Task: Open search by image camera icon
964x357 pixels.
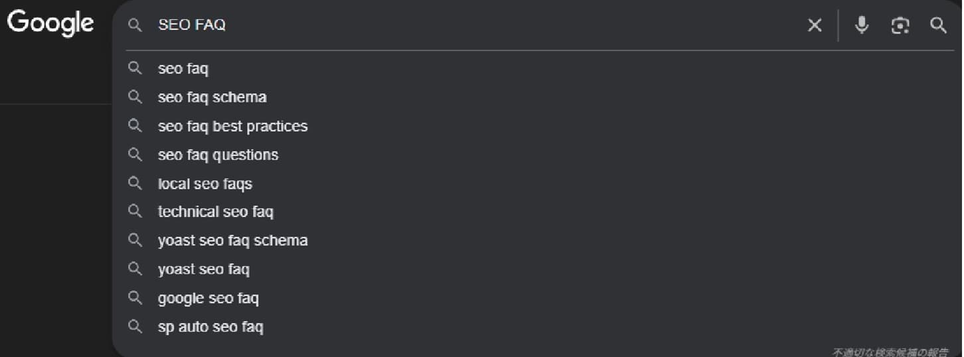Action: (x=900, y=25)
